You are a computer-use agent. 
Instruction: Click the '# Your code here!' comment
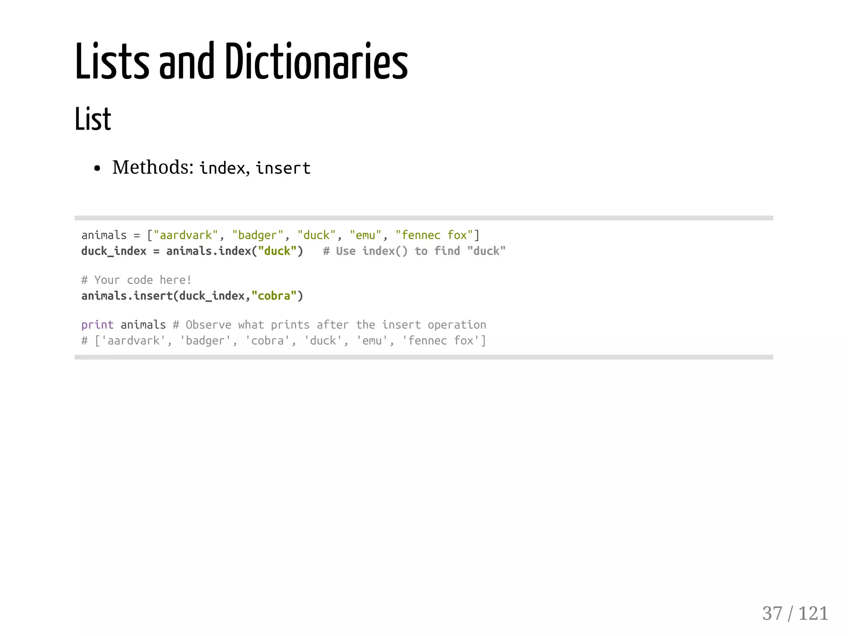(136, 280)
